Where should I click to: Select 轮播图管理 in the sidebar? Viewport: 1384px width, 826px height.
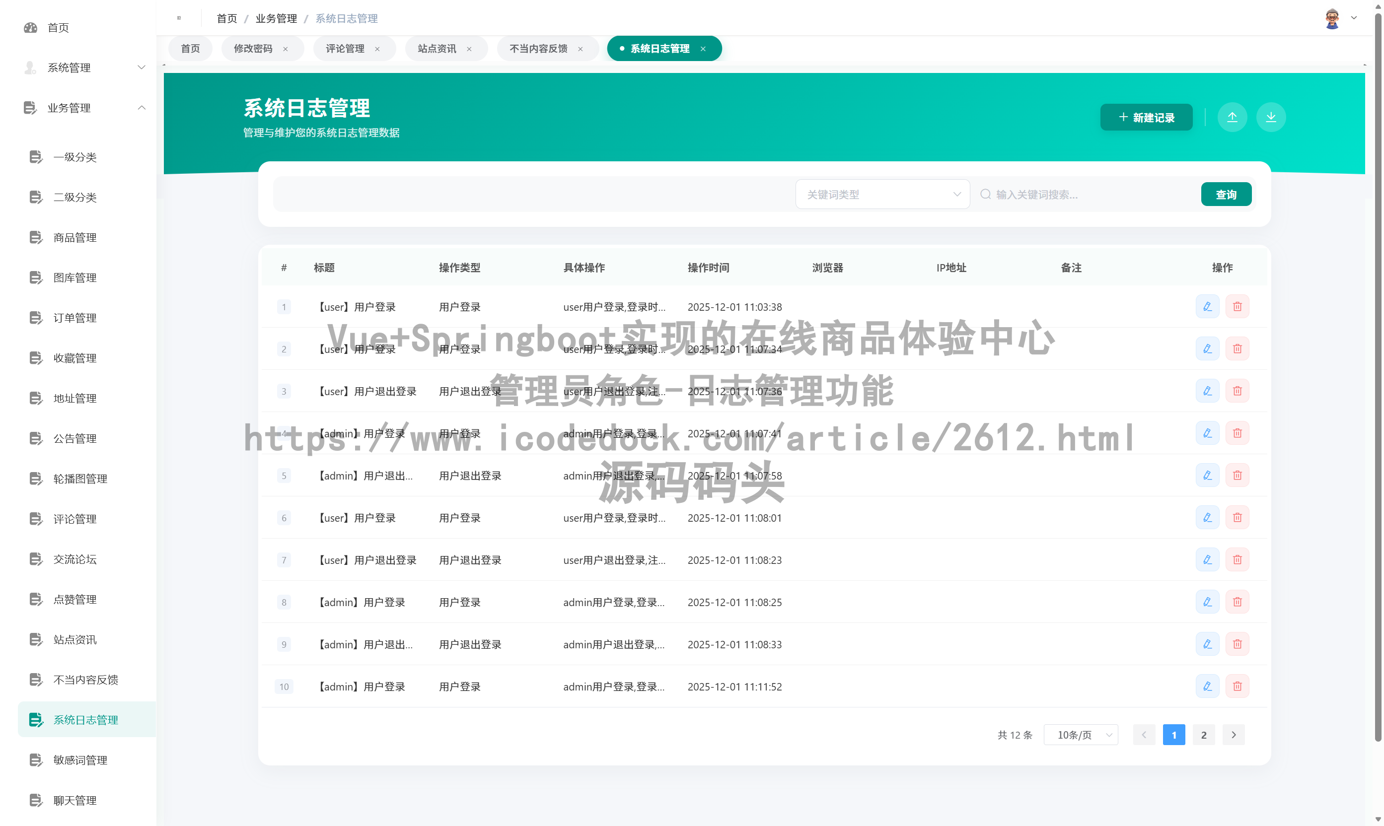pos(81,478)
